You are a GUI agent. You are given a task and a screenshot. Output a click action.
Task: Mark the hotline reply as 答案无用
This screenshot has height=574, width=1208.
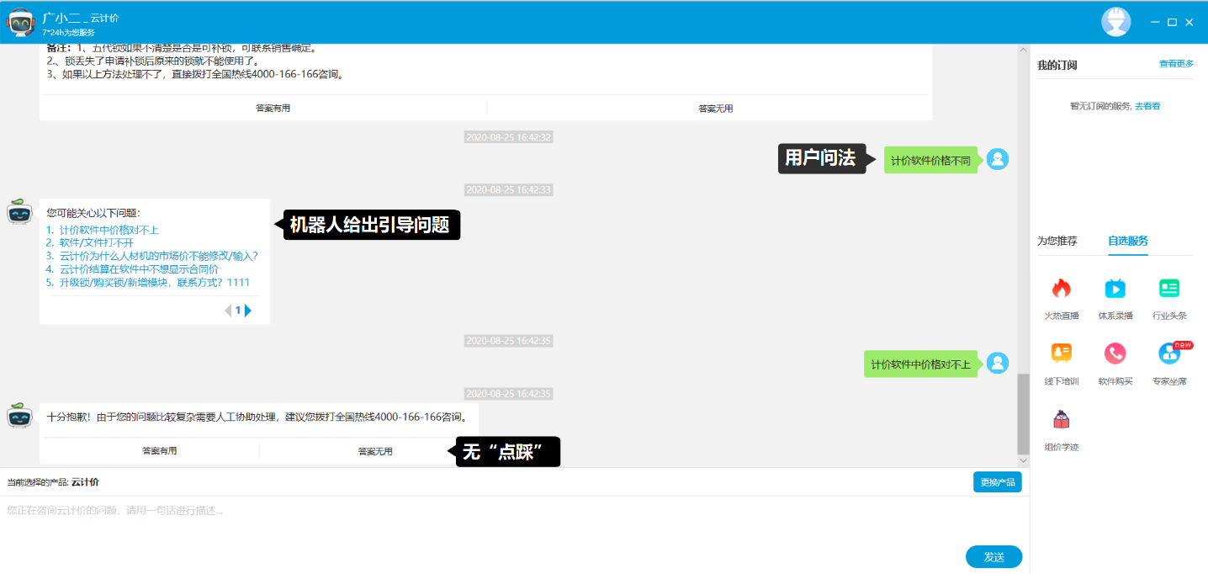375,451
